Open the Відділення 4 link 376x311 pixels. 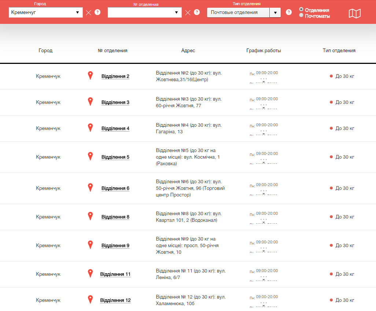(115, 129)
